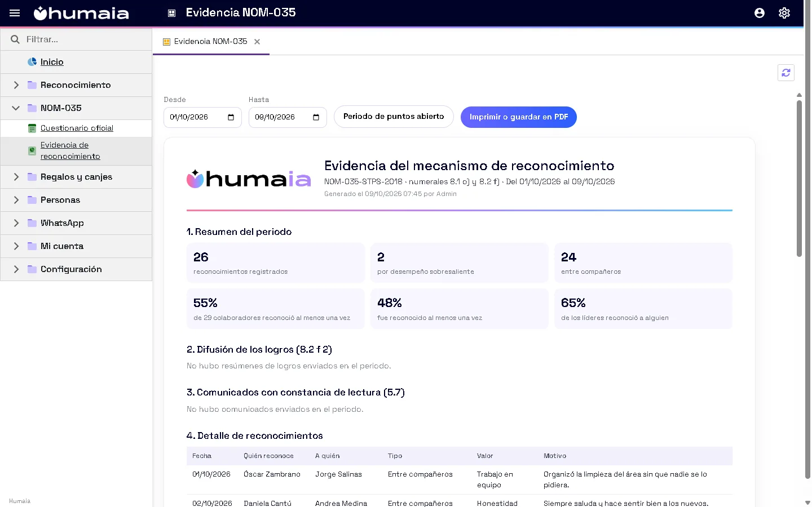Screen dimensions: 812x507
Task: Click the scrollbar down arrow
Action: click(x=807, y=502)
